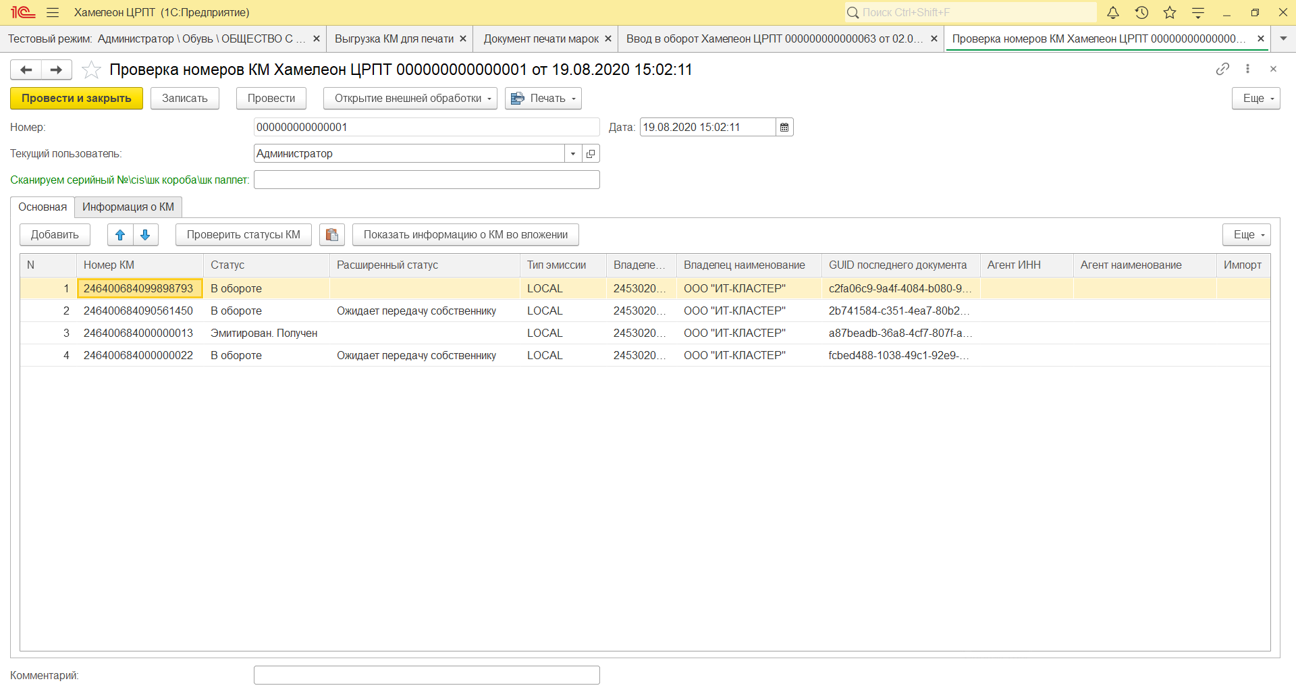Open the history clock icon
This screenshot has width=1296, height=694.
tap(1141, 13)
